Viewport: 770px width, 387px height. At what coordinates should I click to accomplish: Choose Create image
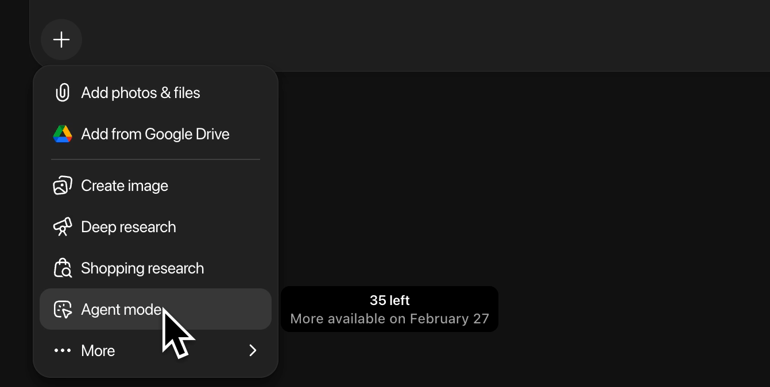124,185
